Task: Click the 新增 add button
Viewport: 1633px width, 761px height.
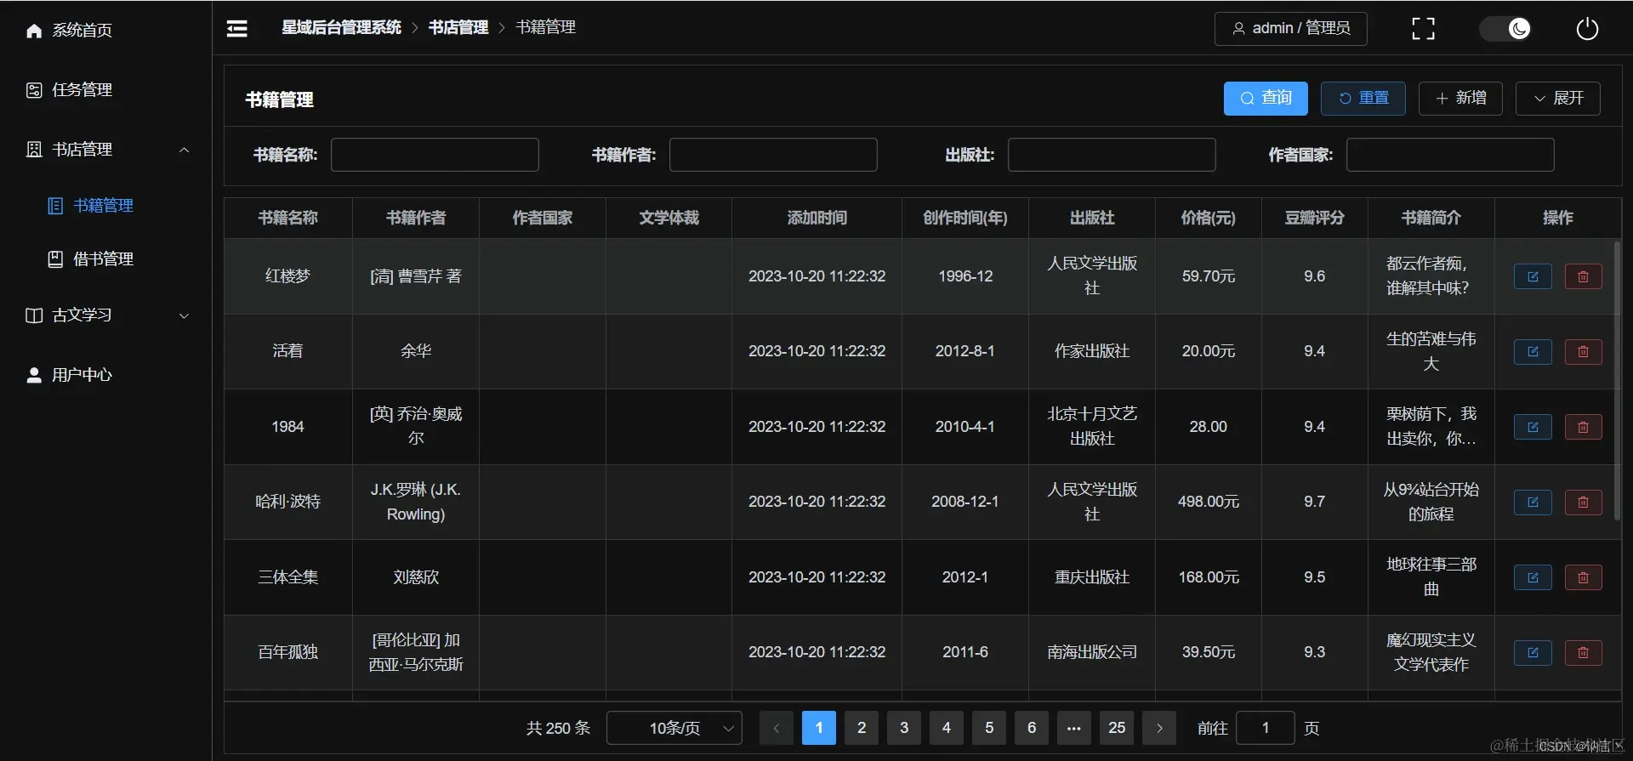Action: [1460, 99]
